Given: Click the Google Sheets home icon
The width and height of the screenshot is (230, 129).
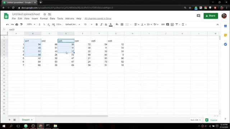Looking at the screenshot, I should [x=6, y=16].
